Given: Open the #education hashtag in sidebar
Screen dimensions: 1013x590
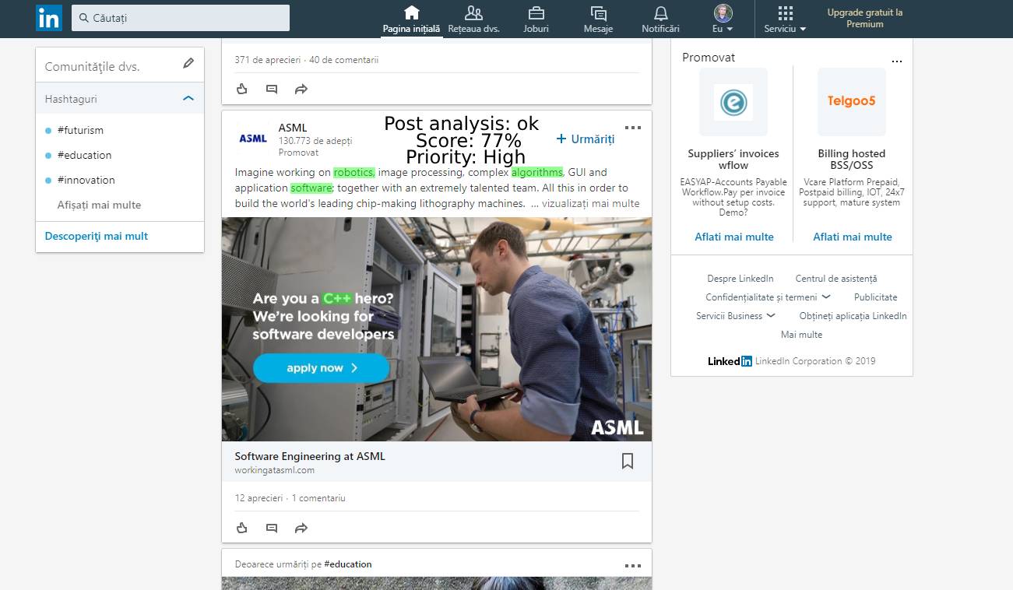Looking at the screenshot, I should pos(84,155).
